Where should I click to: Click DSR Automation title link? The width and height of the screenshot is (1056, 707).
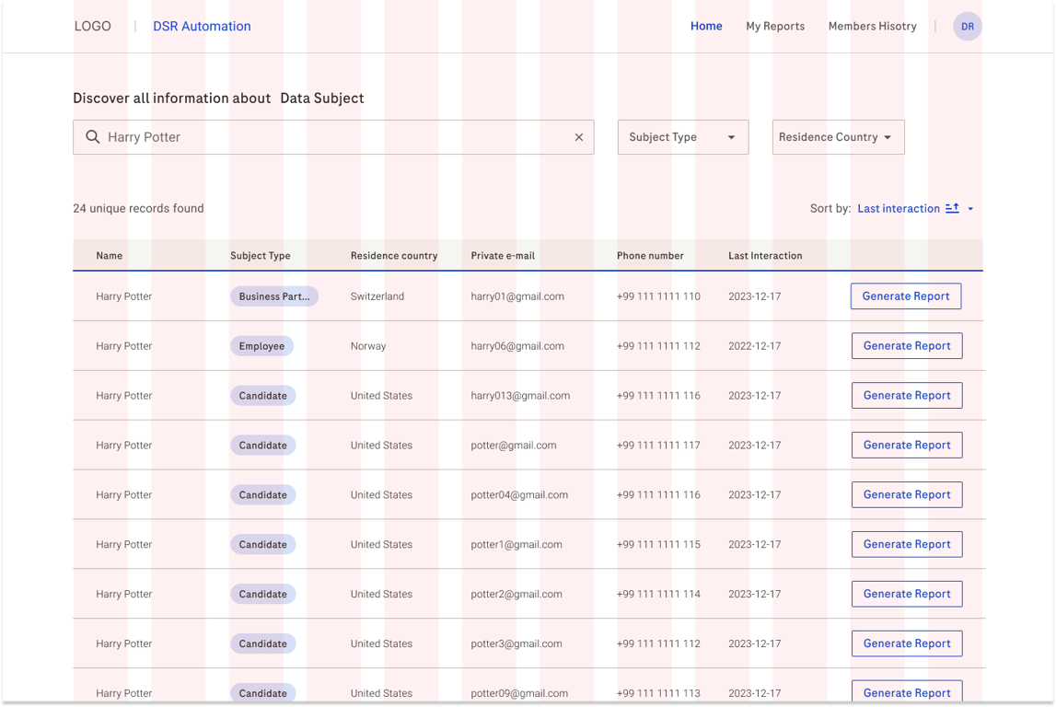tap(202, 27)
